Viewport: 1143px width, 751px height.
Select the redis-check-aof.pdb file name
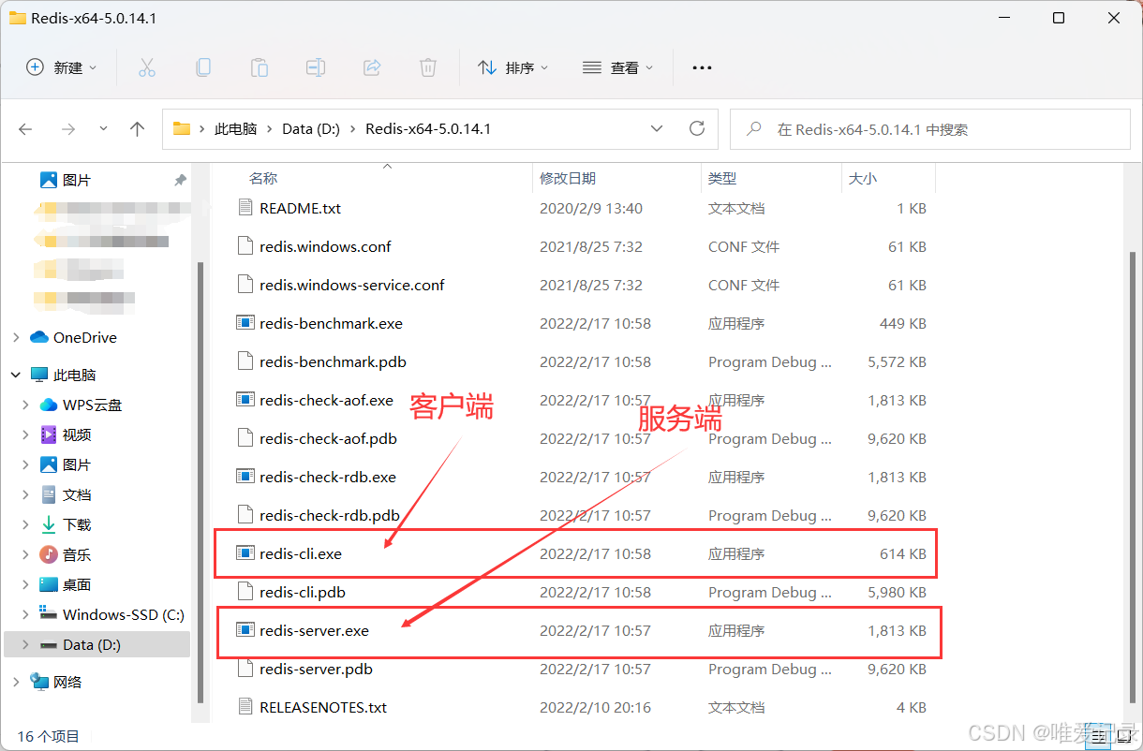pyautogui.click(x=328, y=438)
